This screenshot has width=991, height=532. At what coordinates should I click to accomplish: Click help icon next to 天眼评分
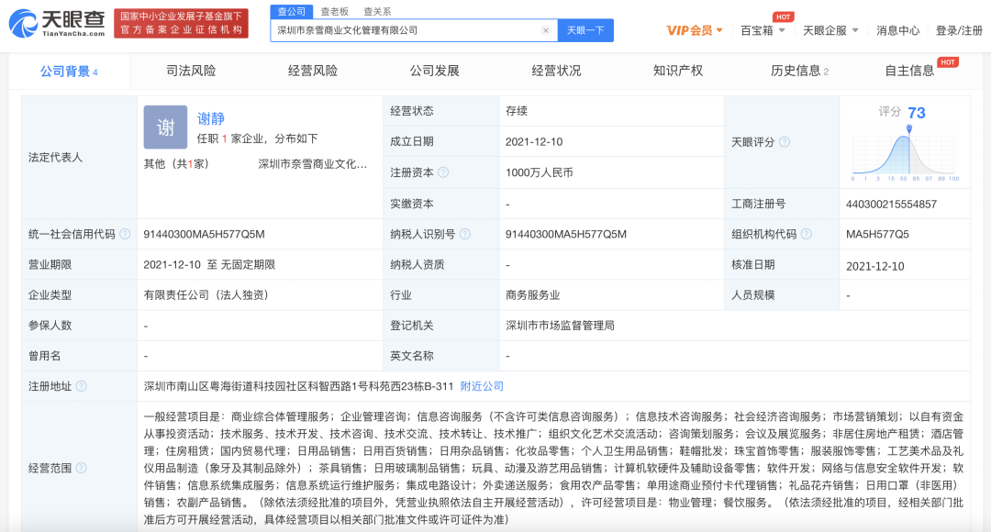point(785,142)
